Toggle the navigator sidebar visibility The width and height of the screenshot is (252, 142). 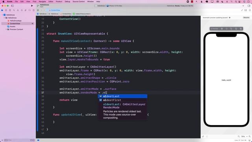point(12,6)
